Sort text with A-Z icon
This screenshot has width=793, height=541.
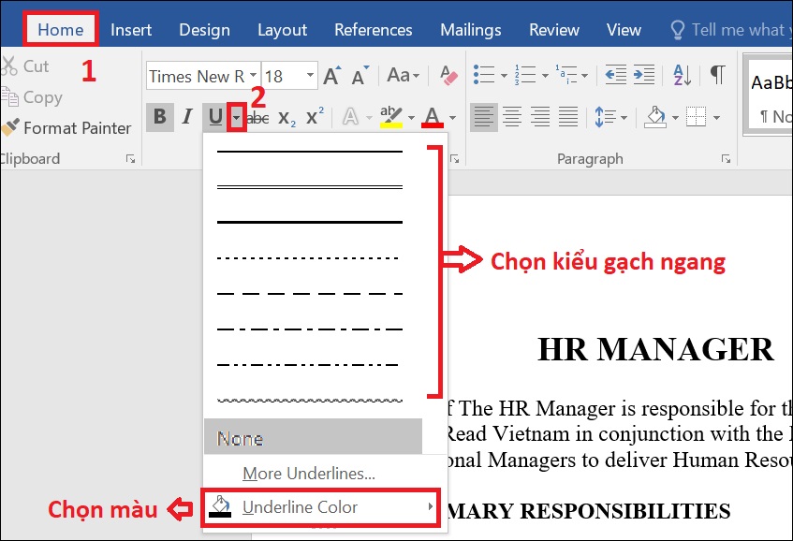(683, 75)
